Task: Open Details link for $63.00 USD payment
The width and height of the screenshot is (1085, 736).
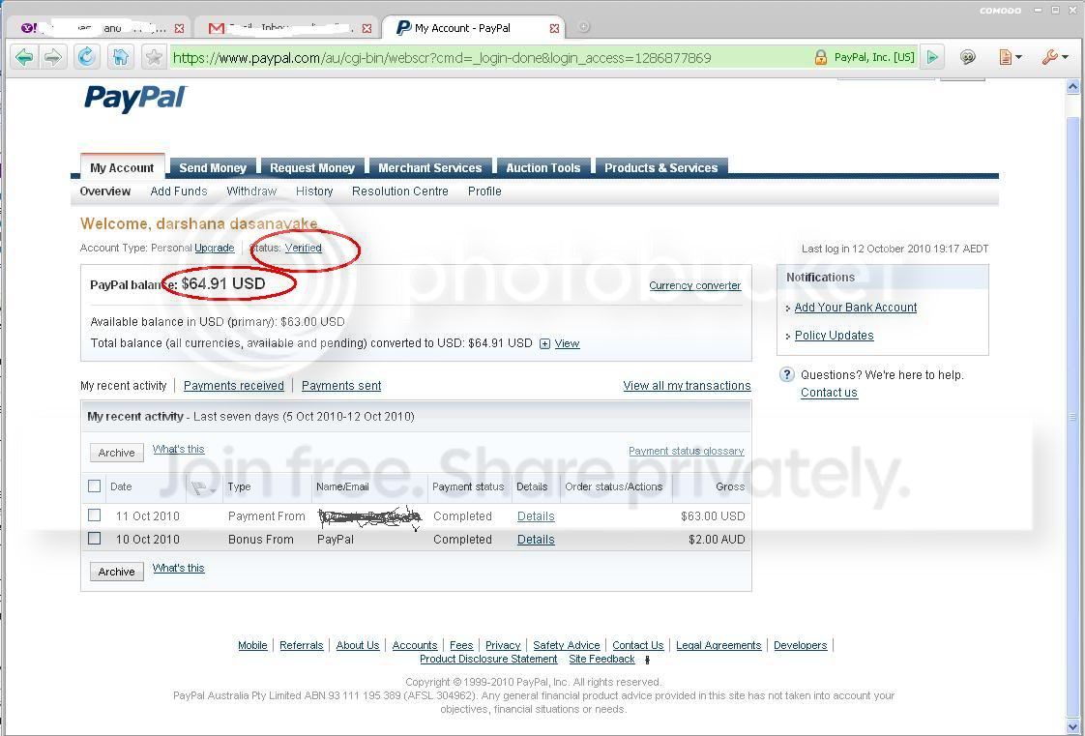Action: tap(536, 516)
